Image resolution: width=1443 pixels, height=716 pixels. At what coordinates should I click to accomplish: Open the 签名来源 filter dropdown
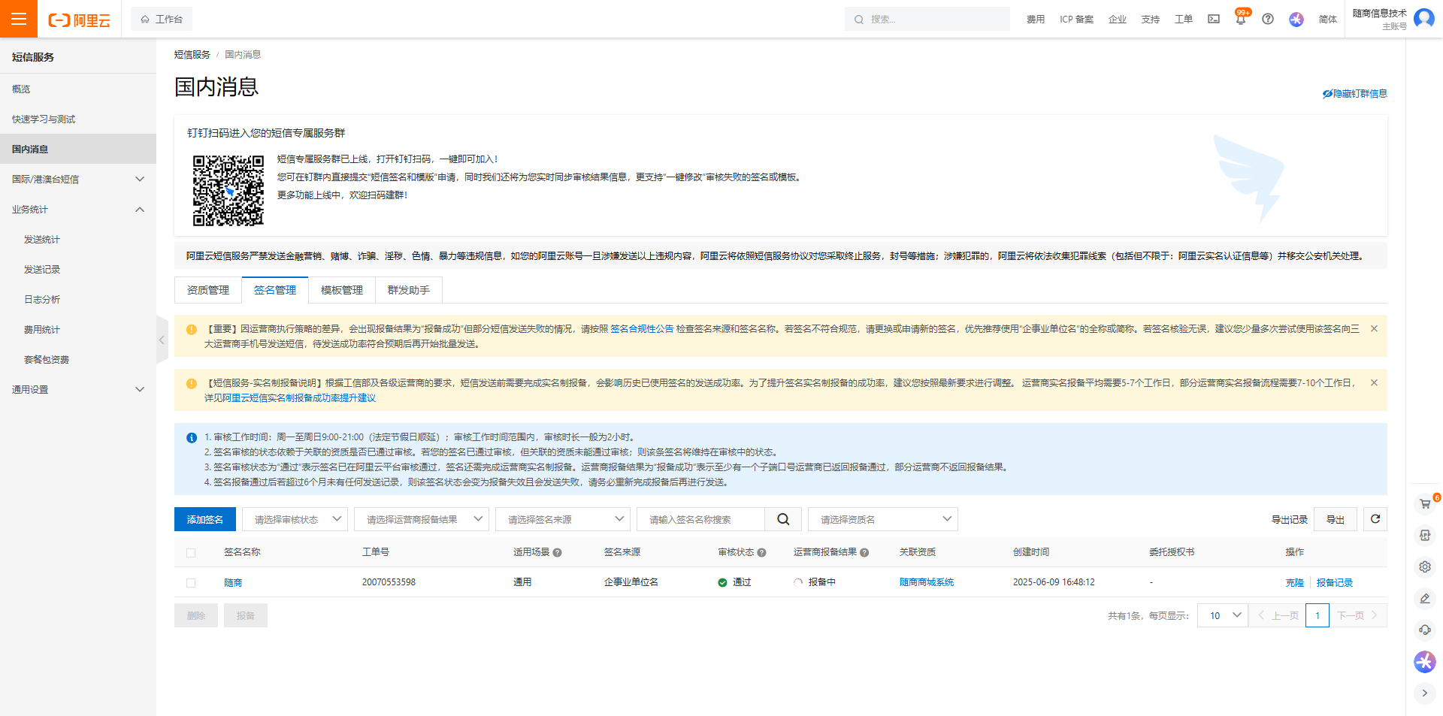pyautogui.click(x=563, y=519)
